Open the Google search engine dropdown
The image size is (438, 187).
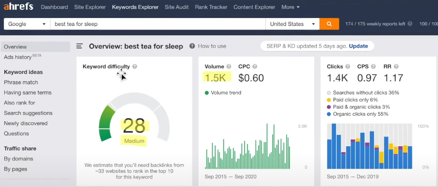point(27,24)
